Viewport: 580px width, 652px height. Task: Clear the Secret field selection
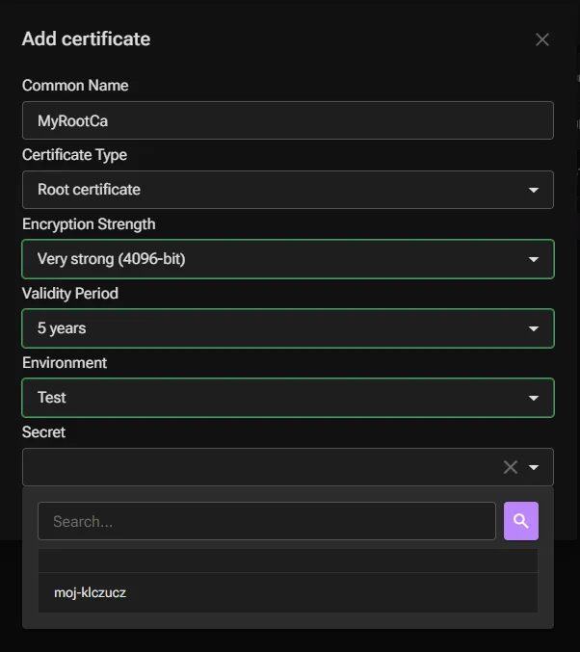(x=511, y=467)
